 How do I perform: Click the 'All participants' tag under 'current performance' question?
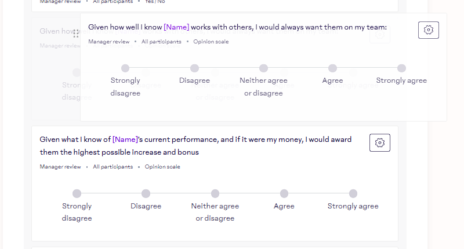113,167
